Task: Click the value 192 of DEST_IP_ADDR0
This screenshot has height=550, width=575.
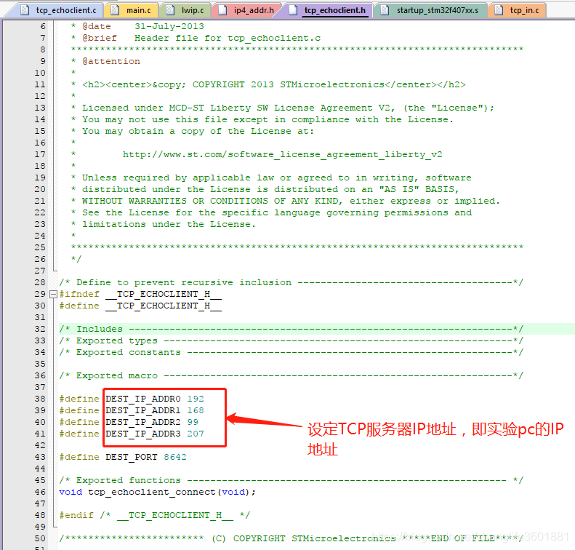Action: [196, 399]
